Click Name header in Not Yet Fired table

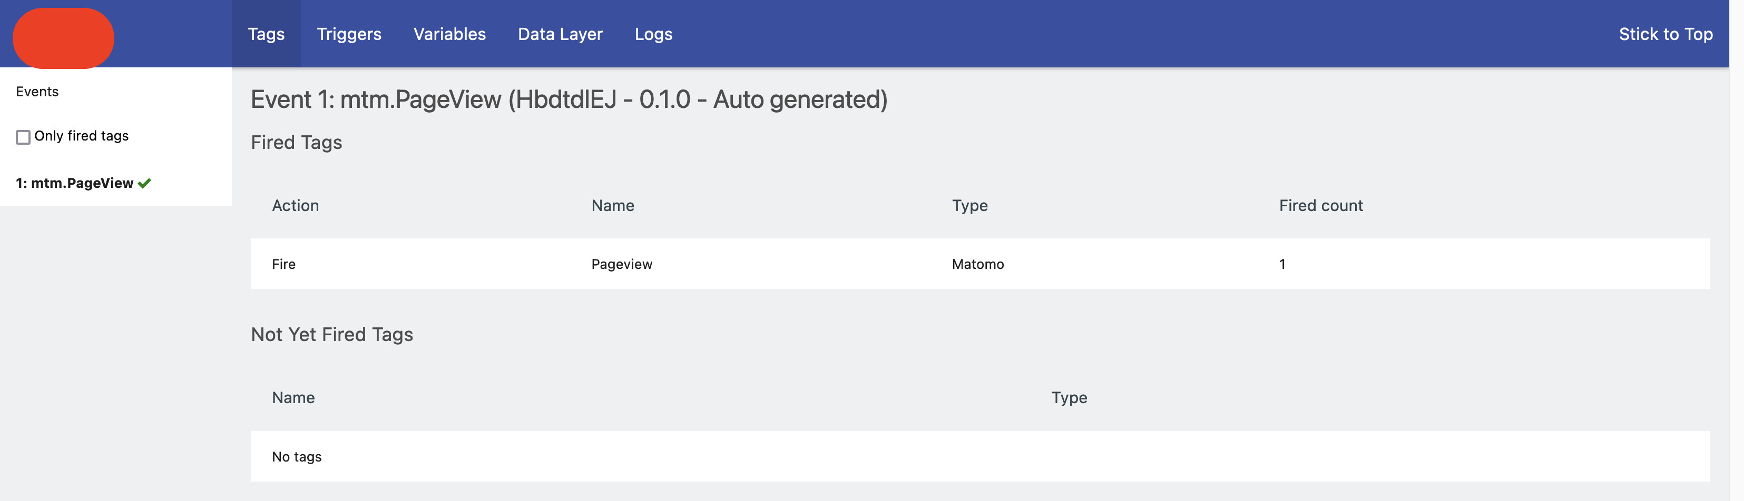(x=293, y=397)
